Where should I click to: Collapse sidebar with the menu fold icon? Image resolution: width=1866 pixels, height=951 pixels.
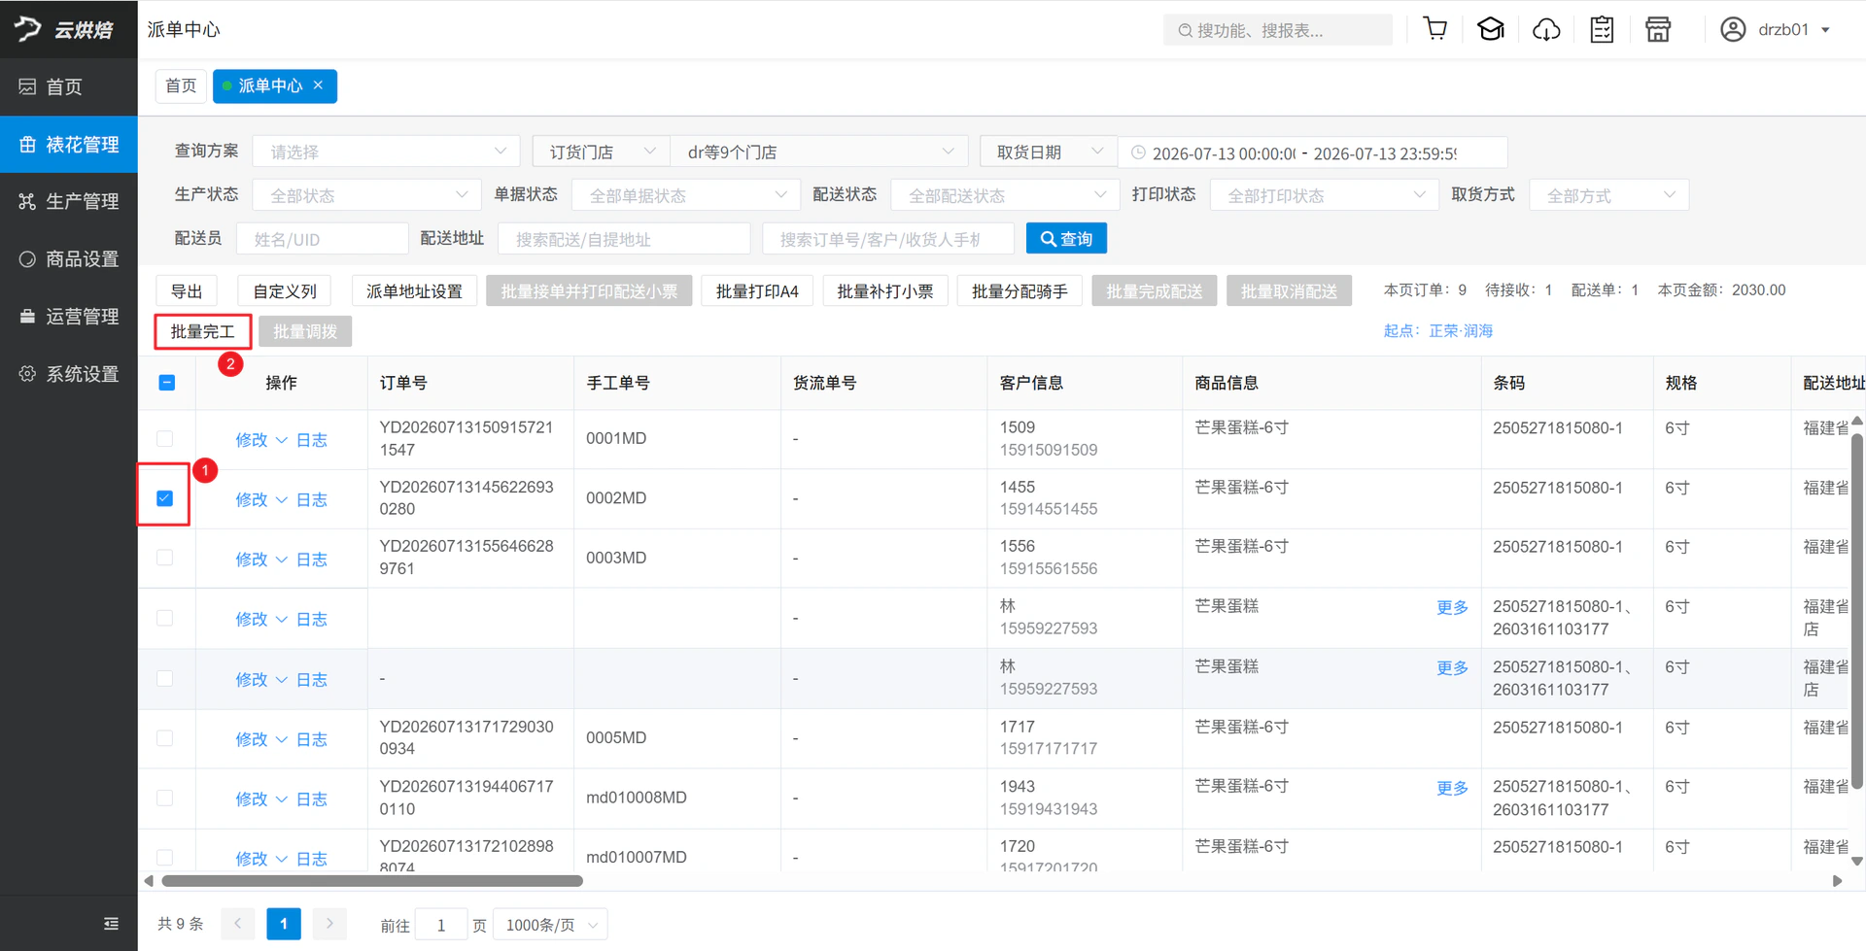pyautogui.click(x=111, y=924)
